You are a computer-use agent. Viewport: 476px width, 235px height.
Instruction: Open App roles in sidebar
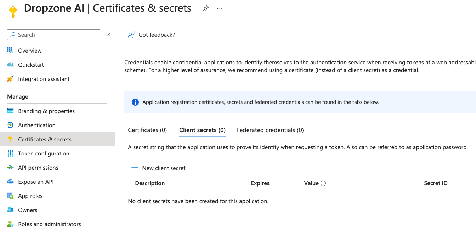click(30, 196)
